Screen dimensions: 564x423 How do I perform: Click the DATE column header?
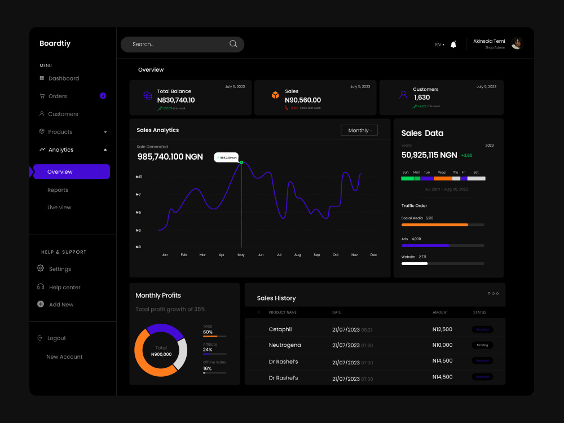[x=336, y=312]
